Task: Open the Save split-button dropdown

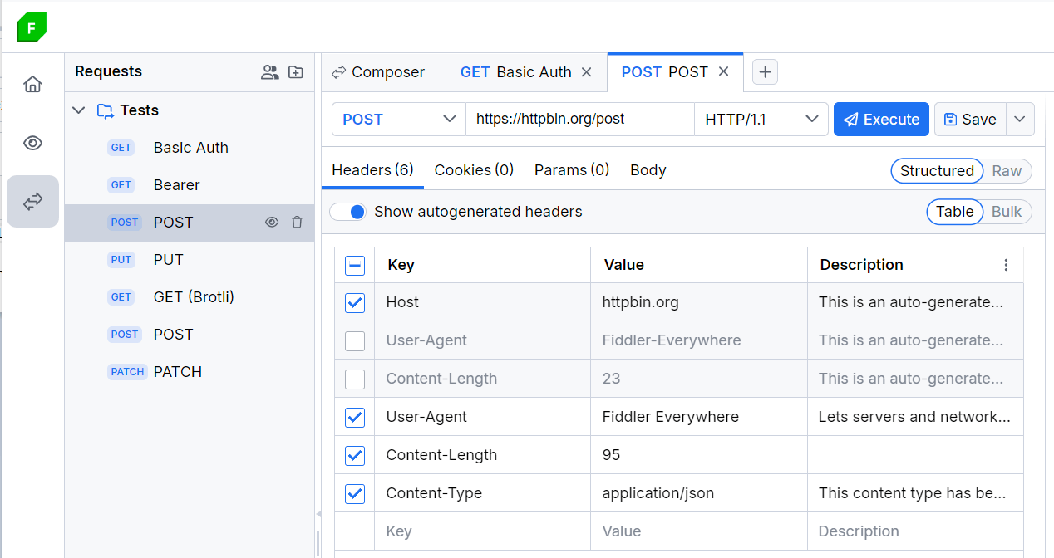Action: (x=1020, y=119)
